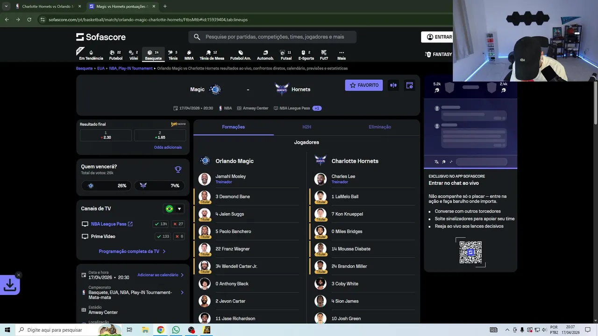Mark match as FAVORITO

[364, 85]
